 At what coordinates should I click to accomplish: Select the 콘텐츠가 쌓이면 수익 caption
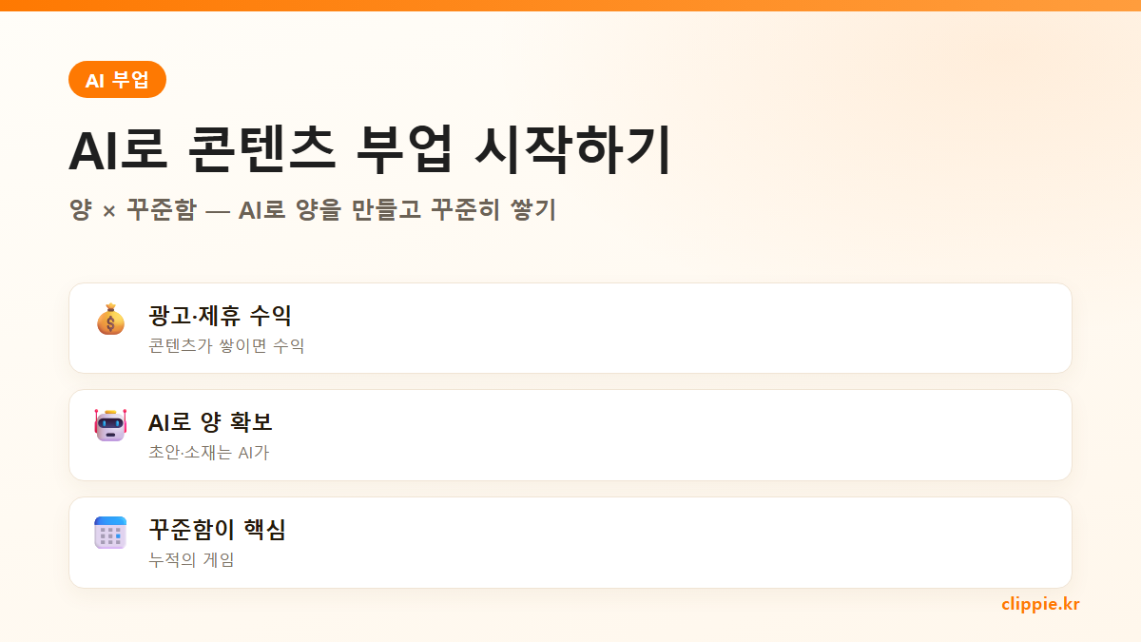pyautogui.click(x=226, y=345)
